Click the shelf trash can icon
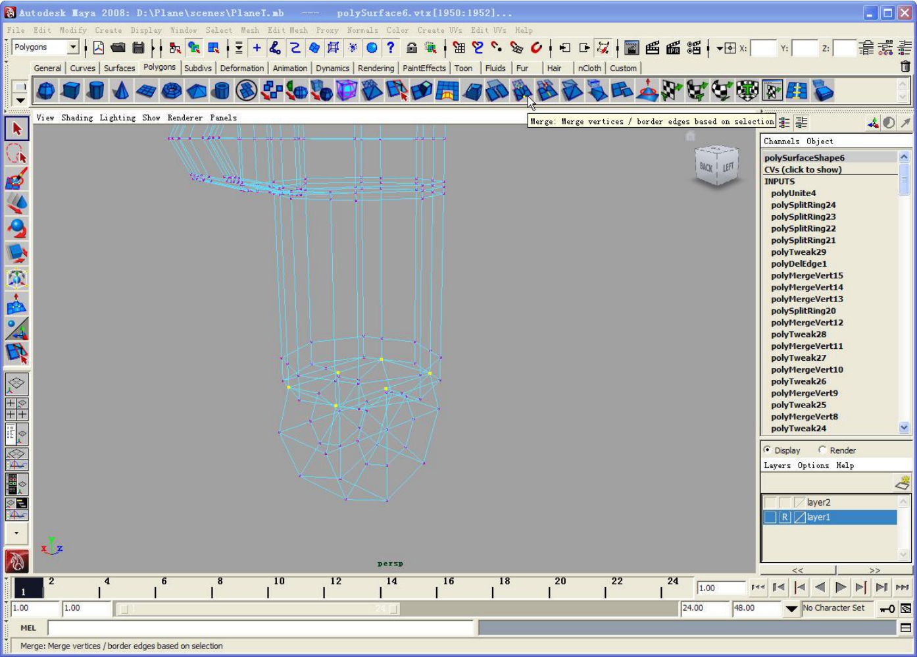The width and height of the screenshot is (917, 657). point(906,66)
